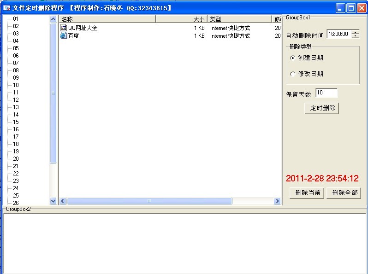The height and width of the screenshot is (274, 368).
Task: Click the 删除当前 button
Action: pyautogui.click(x=307, y=193)
